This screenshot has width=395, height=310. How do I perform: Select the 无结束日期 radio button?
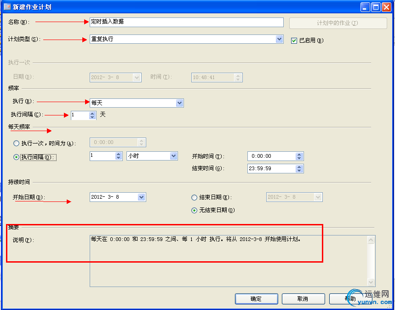pos(194,209)
